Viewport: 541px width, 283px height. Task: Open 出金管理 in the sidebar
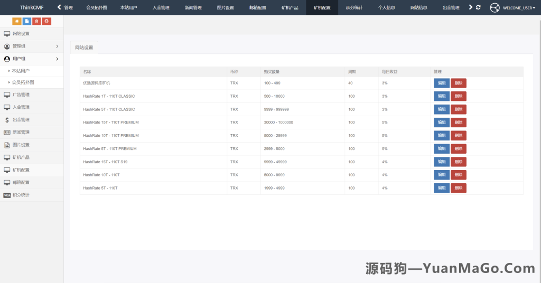pos(21,120)
